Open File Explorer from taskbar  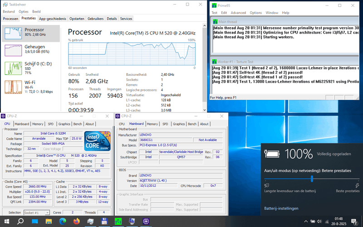pos(49,222)
